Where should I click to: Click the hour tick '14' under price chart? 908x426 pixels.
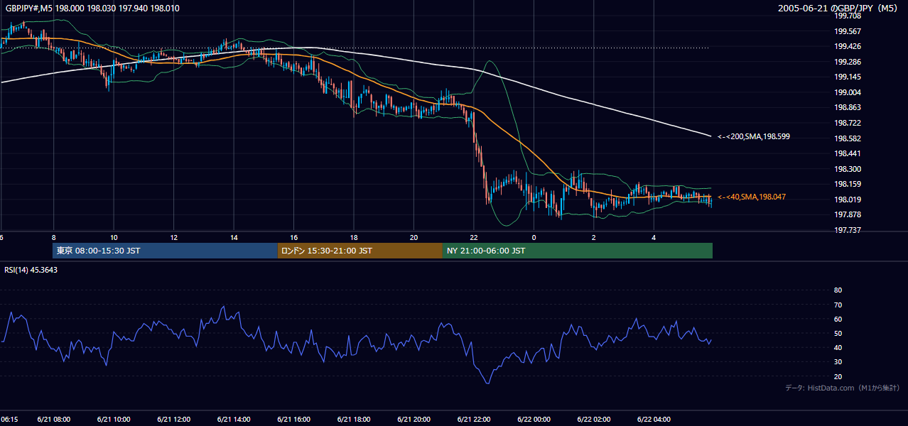234,237
